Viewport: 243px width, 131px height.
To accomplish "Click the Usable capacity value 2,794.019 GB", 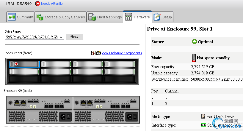I will pos(203,73).
